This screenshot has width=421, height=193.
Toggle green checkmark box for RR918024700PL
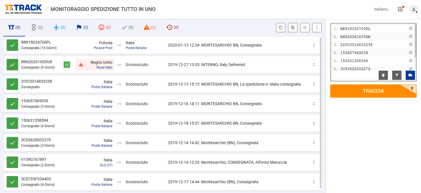12,45
